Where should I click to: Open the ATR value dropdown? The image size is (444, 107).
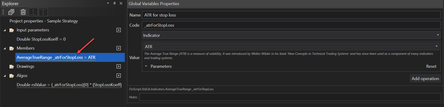[436, 46]
